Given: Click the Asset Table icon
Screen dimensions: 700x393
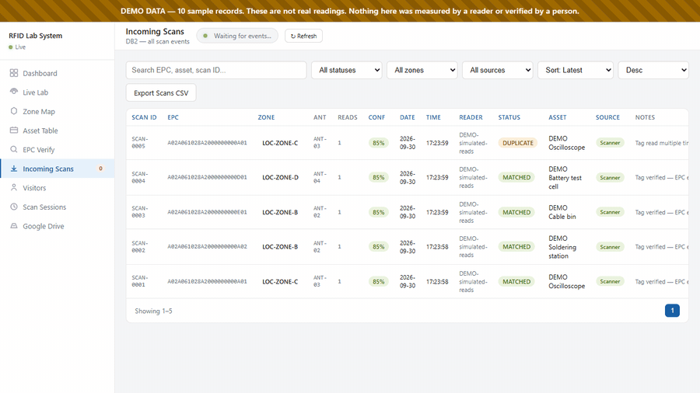Looking at the screenshot, I should 14,130.
